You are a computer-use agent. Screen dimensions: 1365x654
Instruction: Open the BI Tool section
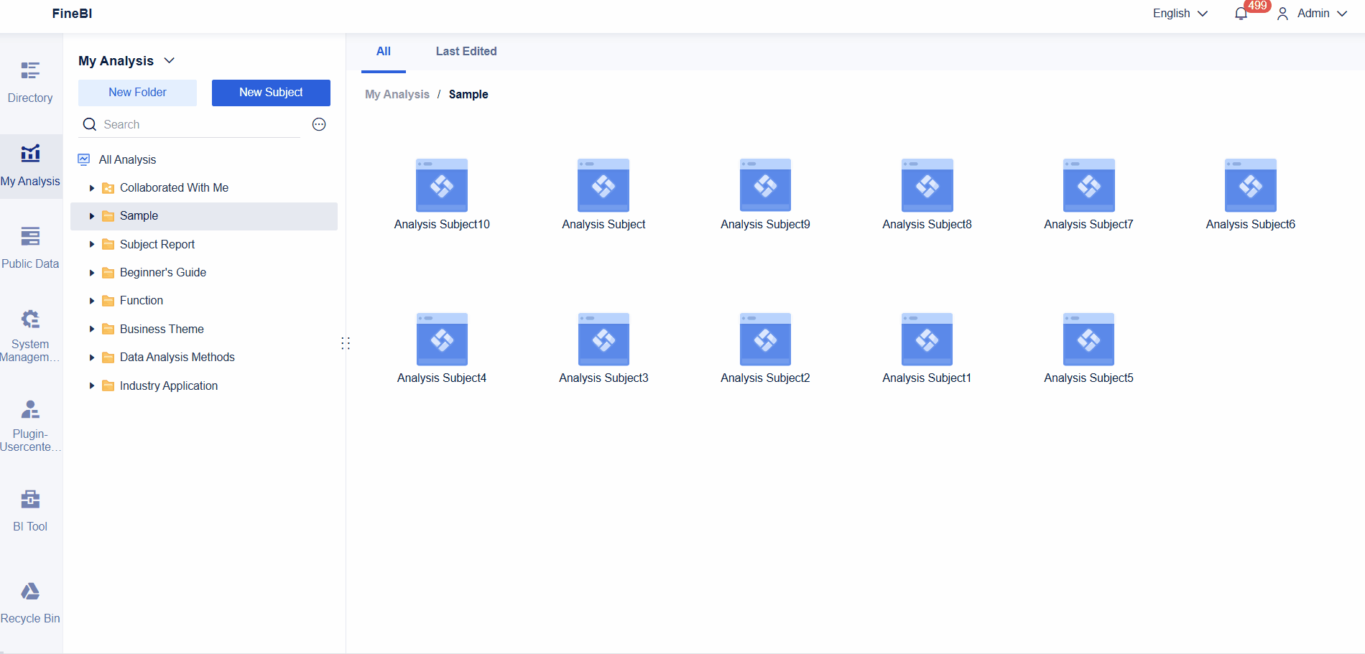30,510
